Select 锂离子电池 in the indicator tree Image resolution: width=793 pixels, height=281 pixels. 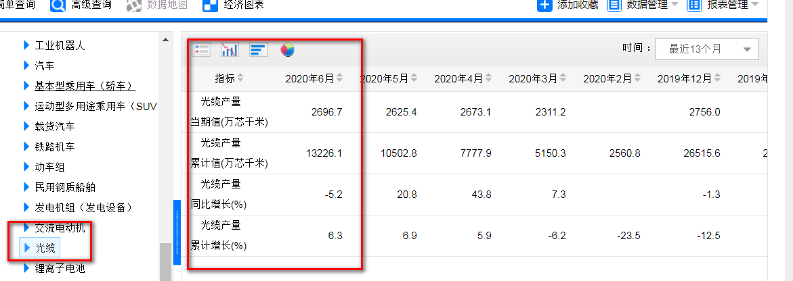click(60, 268)
